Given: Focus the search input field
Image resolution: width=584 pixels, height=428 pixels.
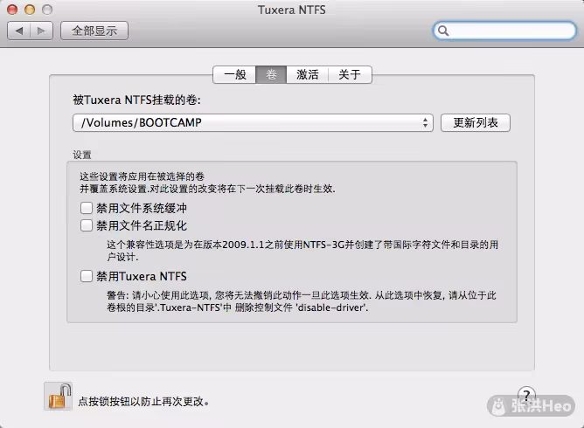Looking at the screenshot, I should (504, 31).
